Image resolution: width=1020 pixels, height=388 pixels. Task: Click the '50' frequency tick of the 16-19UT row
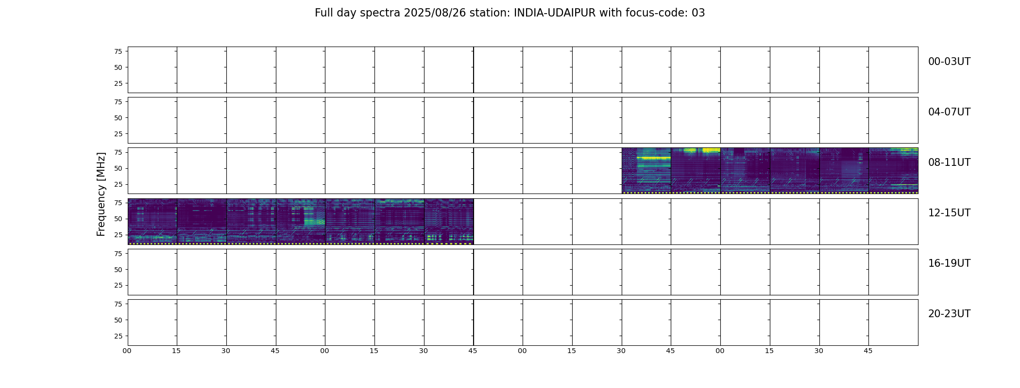tap(118, 269)
